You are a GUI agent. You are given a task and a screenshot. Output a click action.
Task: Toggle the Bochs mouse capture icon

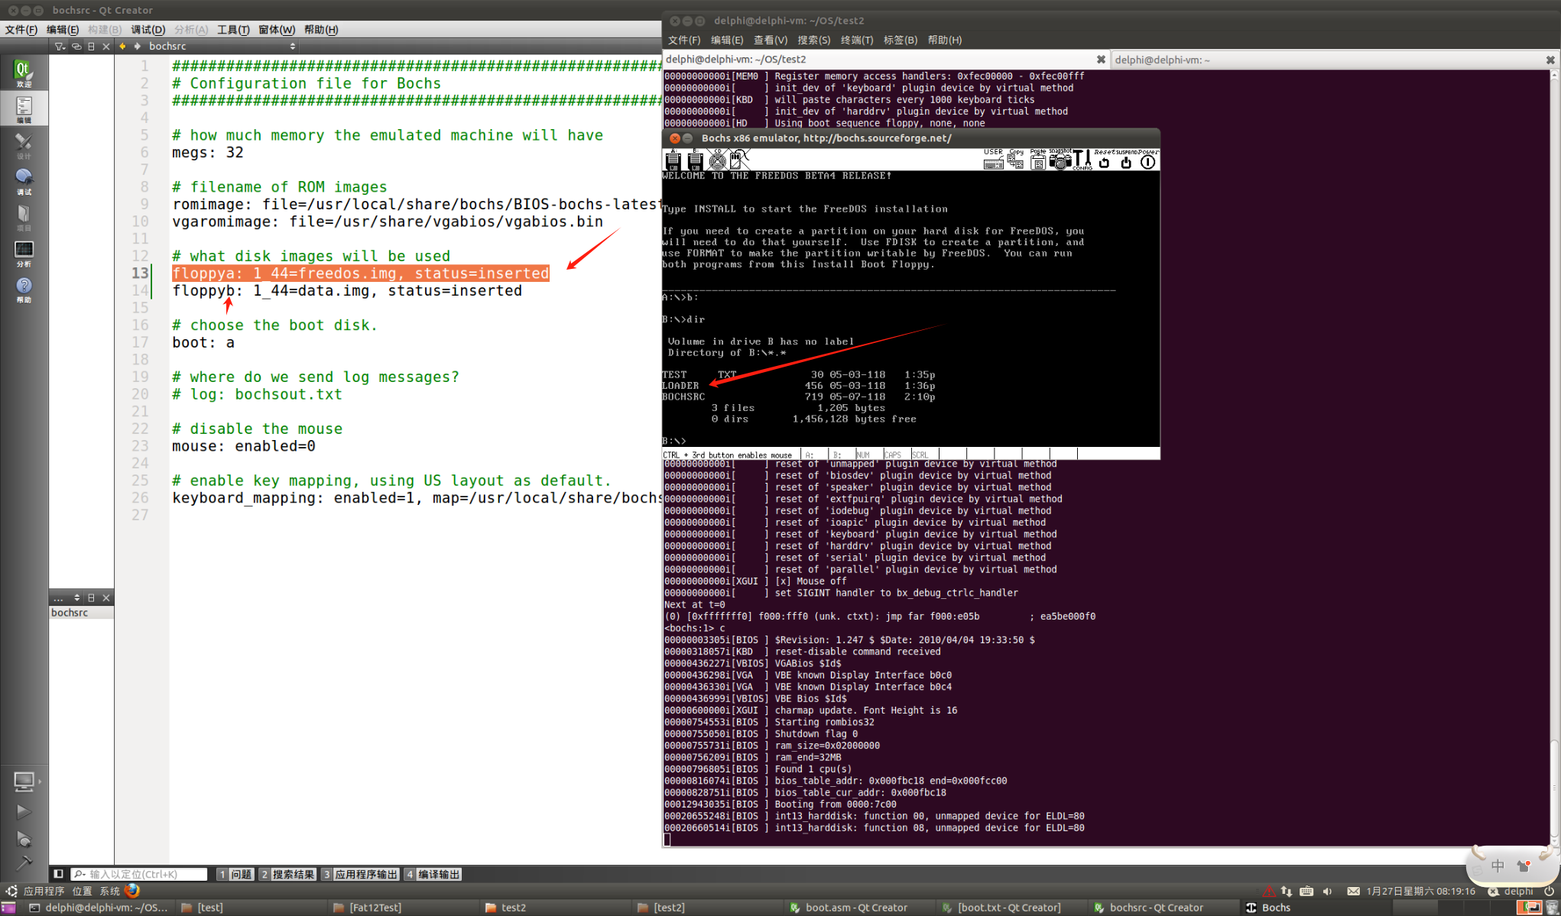click(738, 160)
